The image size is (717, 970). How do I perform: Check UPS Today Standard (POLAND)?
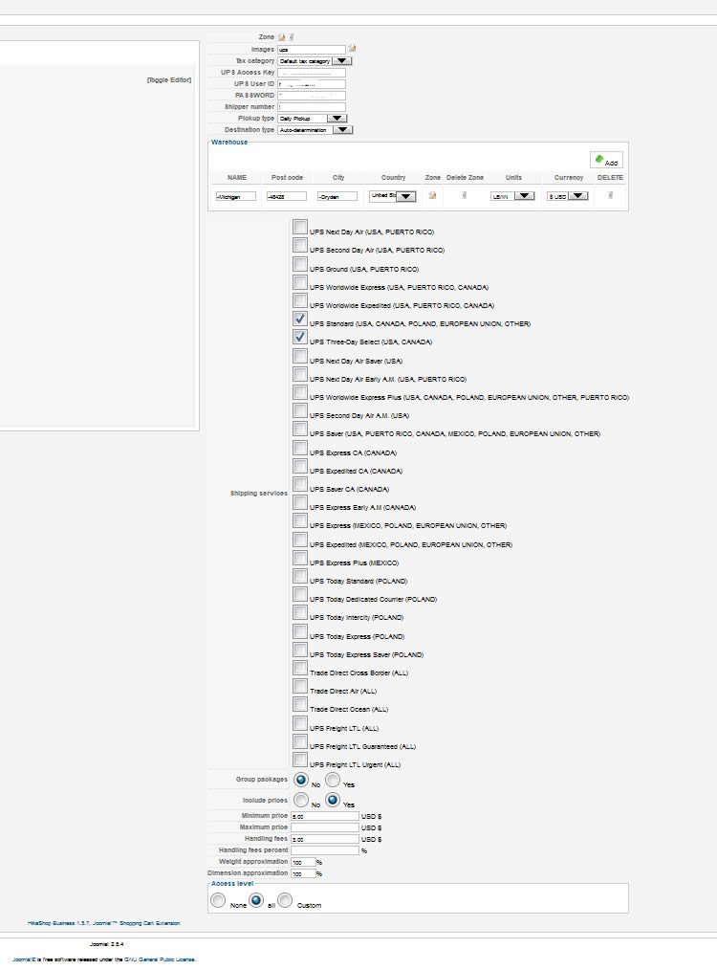pyautogui.click(x=300, y=576)
